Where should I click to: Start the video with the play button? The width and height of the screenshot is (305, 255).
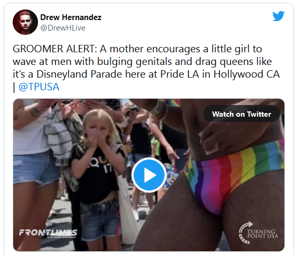pos(149,175)
